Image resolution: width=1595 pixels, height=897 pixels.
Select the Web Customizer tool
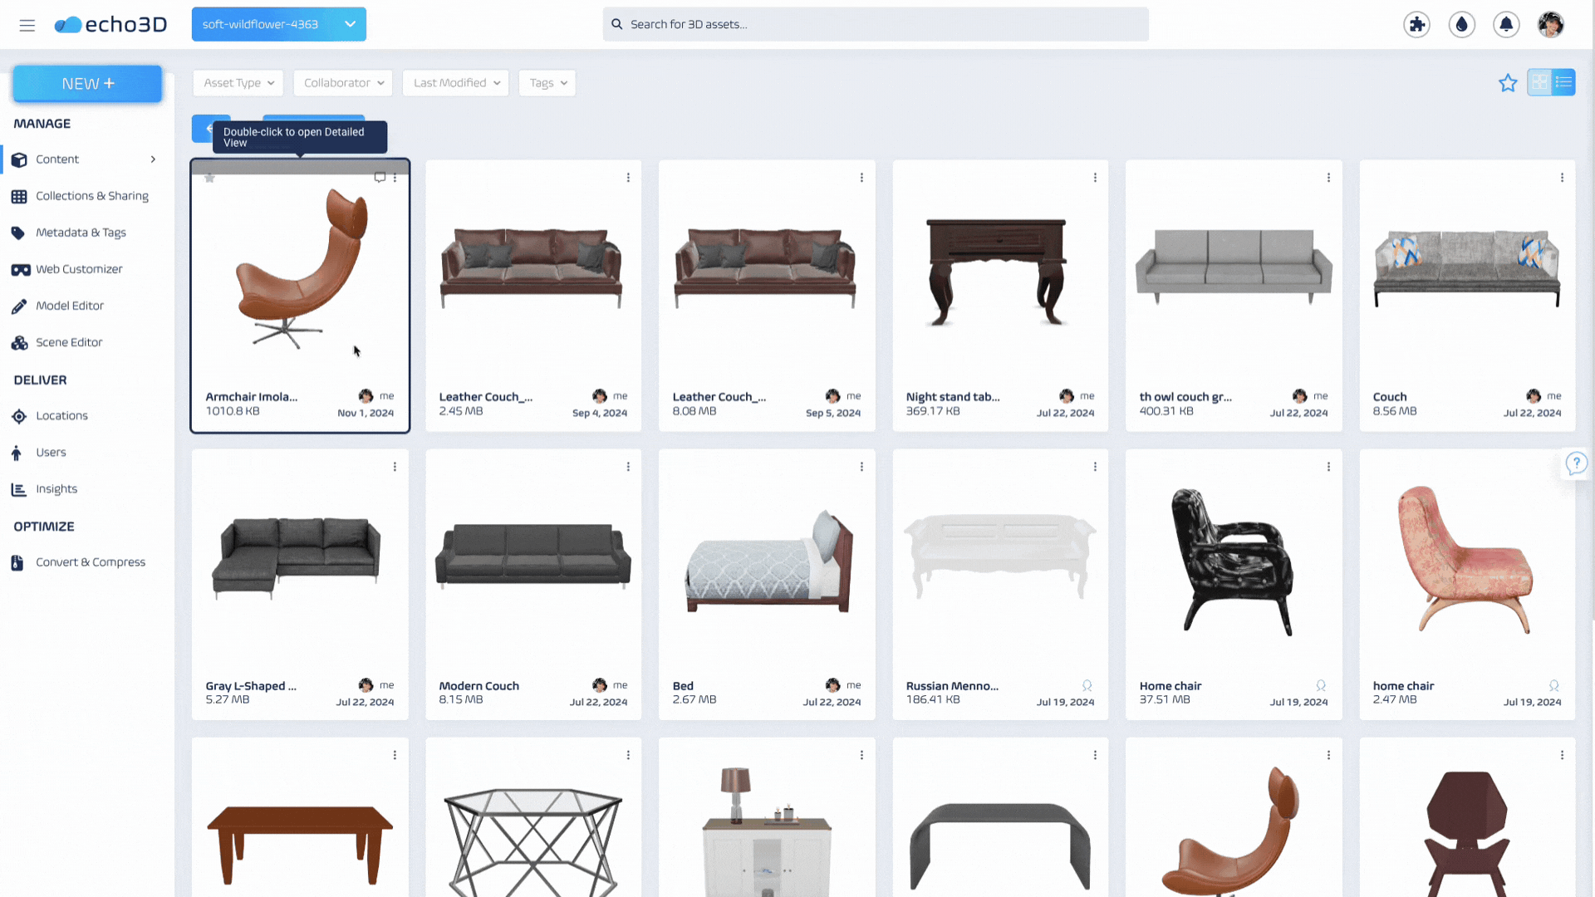79,268
